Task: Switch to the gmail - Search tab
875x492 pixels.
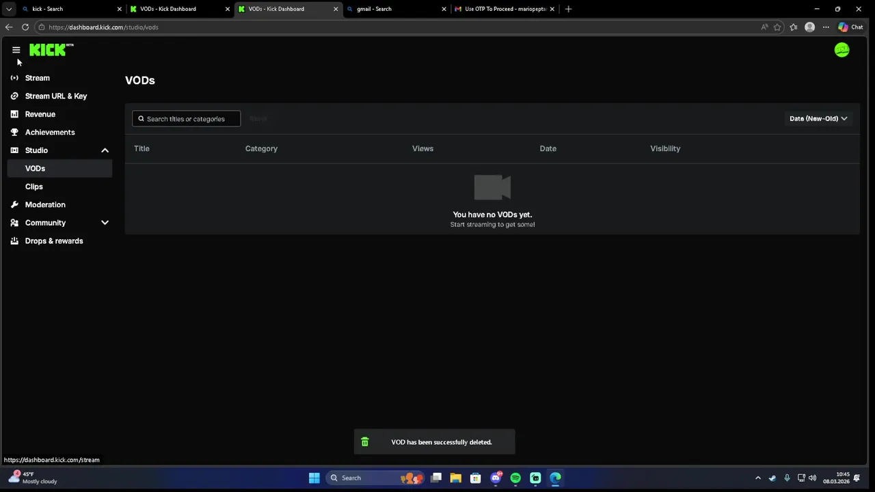Action: (396, 9)
